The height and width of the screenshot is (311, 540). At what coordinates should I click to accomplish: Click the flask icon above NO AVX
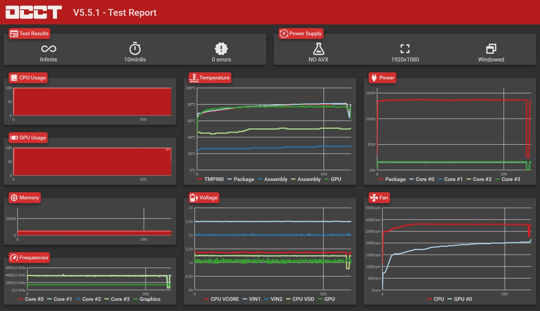[x=318, y=48]
